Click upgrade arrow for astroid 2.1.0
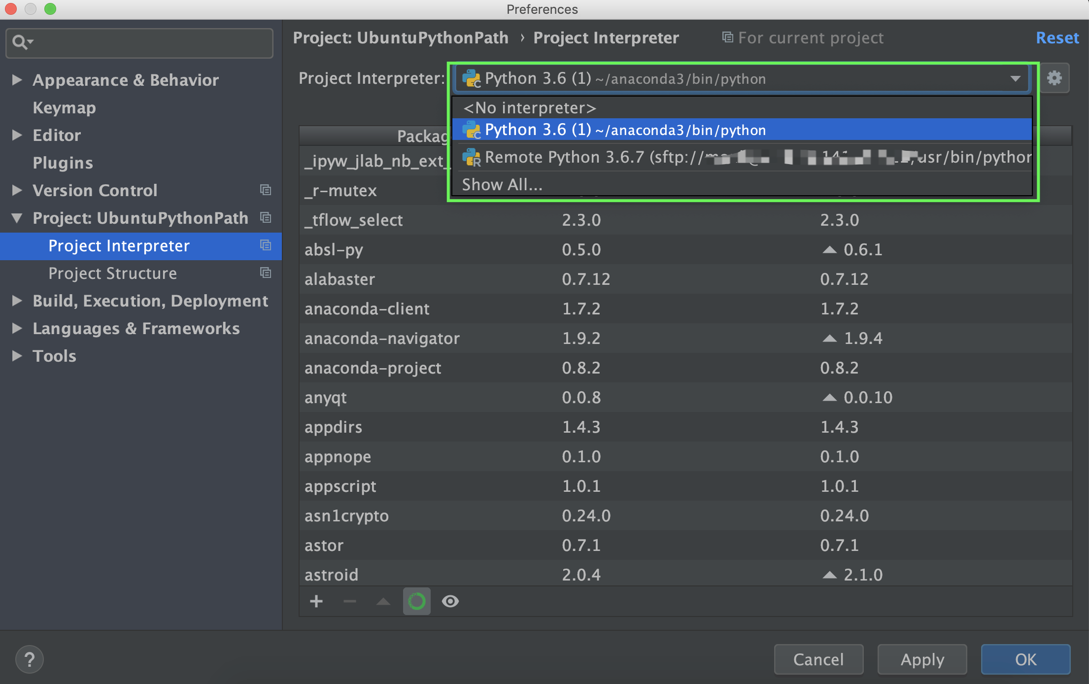The width and height of the screenshot is (1089, 684). tap(830, 575)
